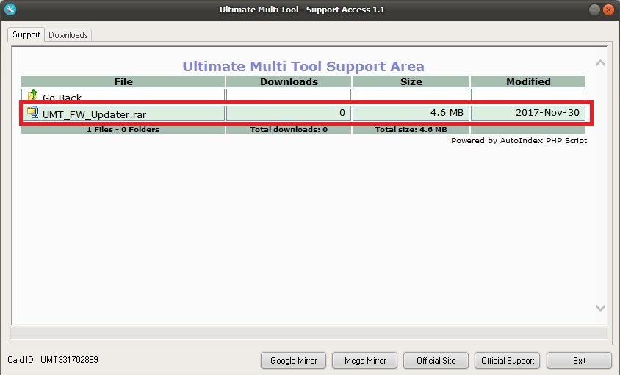Open the Go Back link
Viewport: 620px width, 382px height.
click(62, 98)
